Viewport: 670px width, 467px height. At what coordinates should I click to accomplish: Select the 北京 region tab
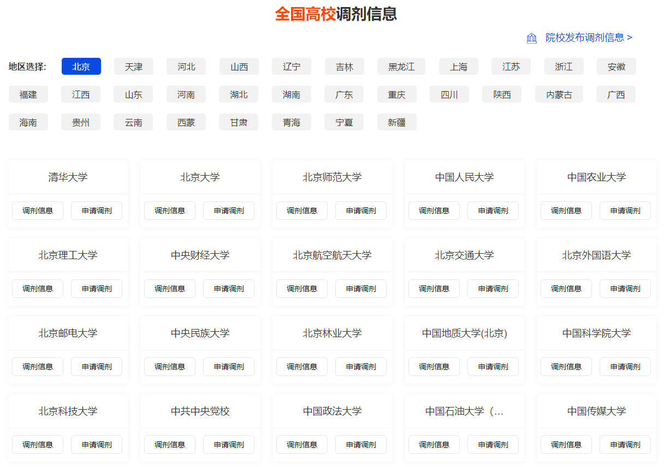tap(81, 67)
